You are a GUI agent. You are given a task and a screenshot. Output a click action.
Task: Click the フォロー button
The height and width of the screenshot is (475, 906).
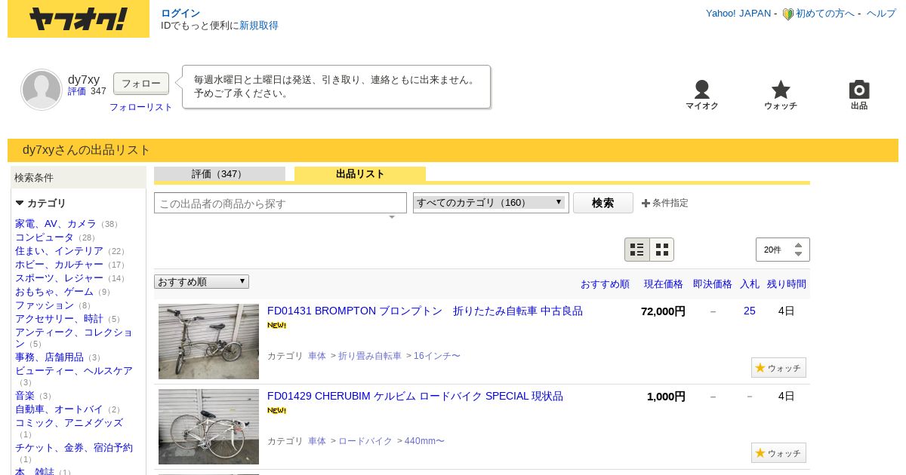tap(141, 84)
